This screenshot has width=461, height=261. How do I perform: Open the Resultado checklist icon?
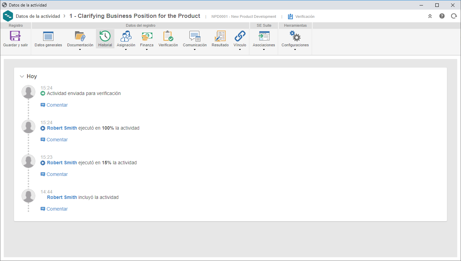(220, 36)
